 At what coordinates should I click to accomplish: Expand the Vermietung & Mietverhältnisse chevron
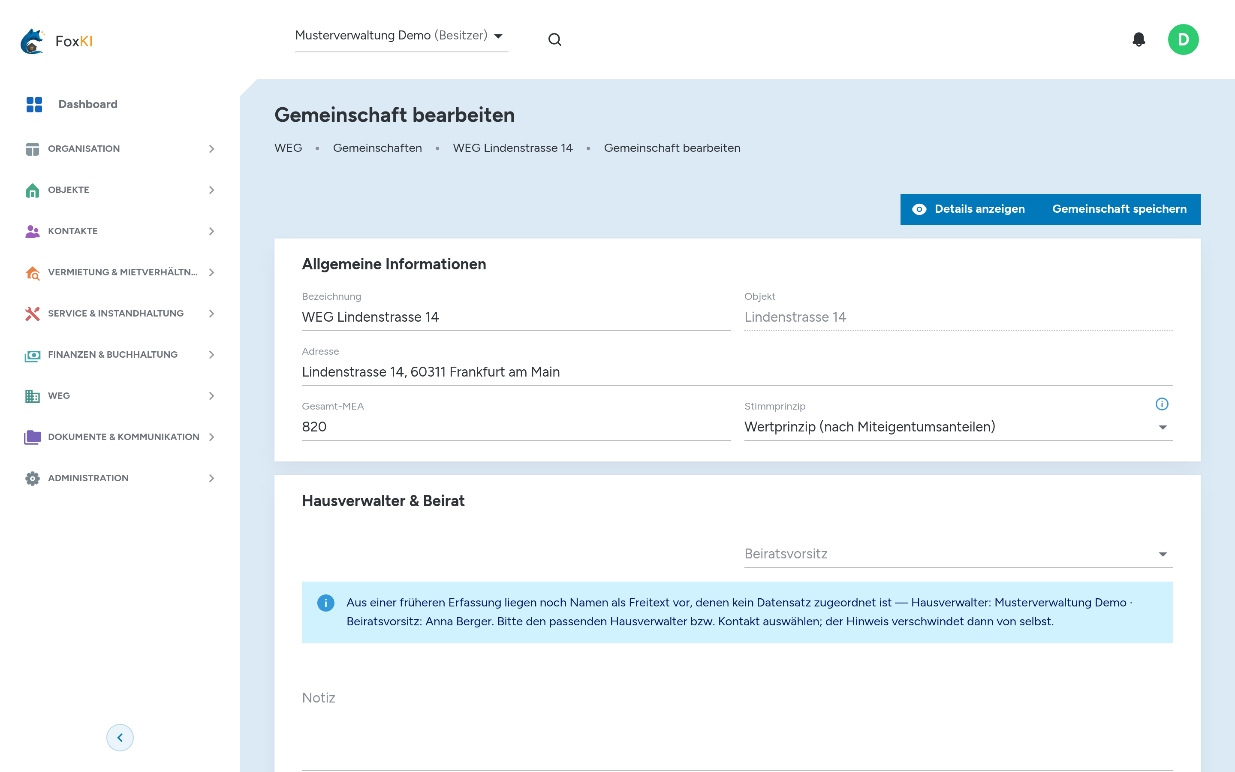[211, 272]
